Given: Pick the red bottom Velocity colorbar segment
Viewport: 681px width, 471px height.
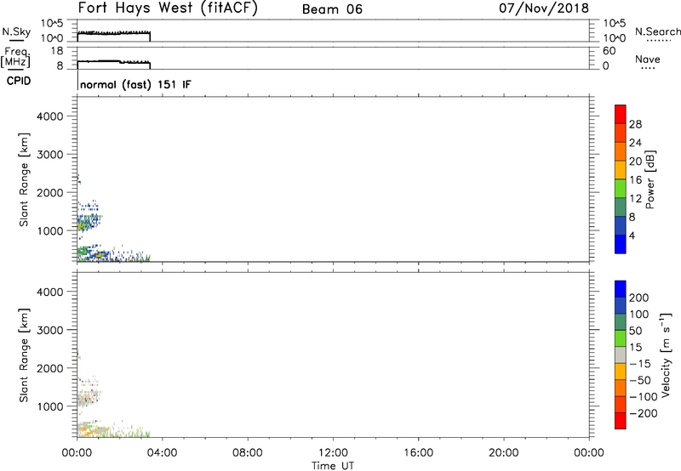Looking at the screenshot, I should 621,421.
